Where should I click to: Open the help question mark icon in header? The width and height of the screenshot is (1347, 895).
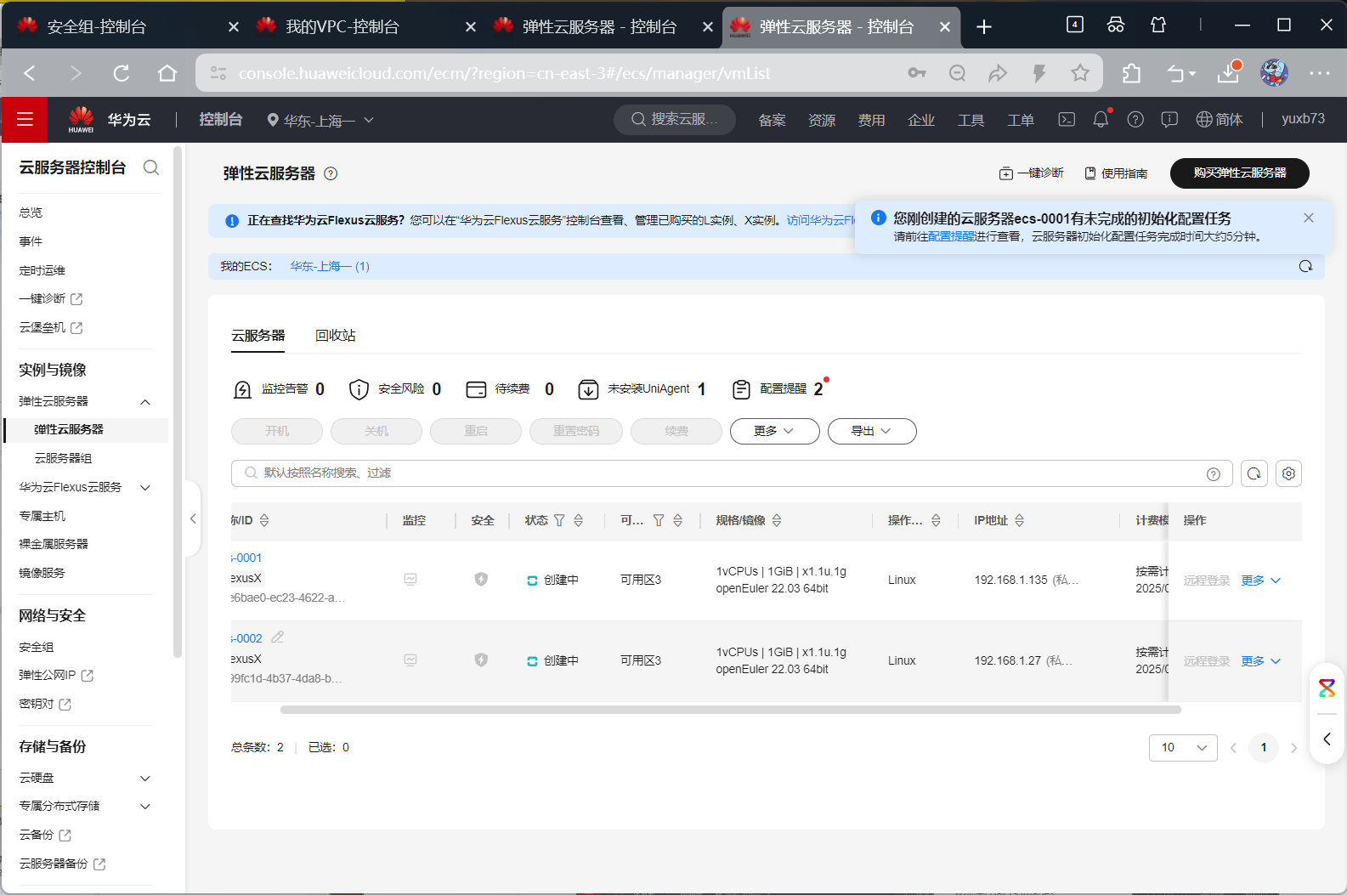[x=1135, y=120]
